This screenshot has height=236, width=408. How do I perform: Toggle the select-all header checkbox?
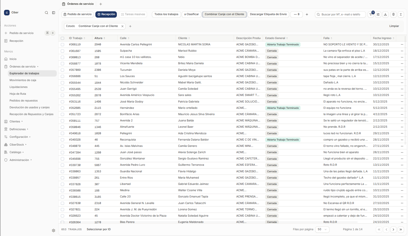pos(63,38)
